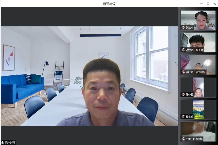Image resolution: width=218 pixels, height=145 pixels.
Task: Click the 徐长节 speaker name label
Action: 10,142
